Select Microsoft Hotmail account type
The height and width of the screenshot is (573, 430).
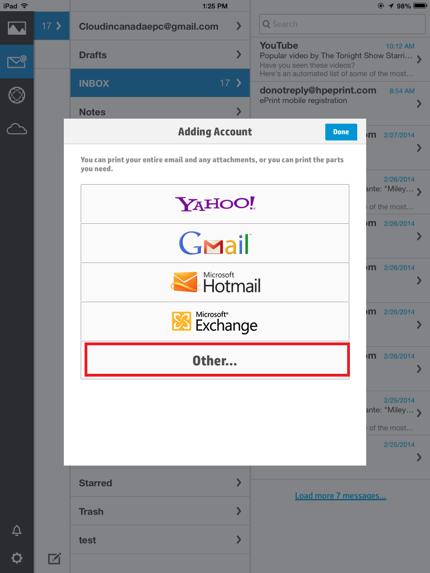pos(215,282)
